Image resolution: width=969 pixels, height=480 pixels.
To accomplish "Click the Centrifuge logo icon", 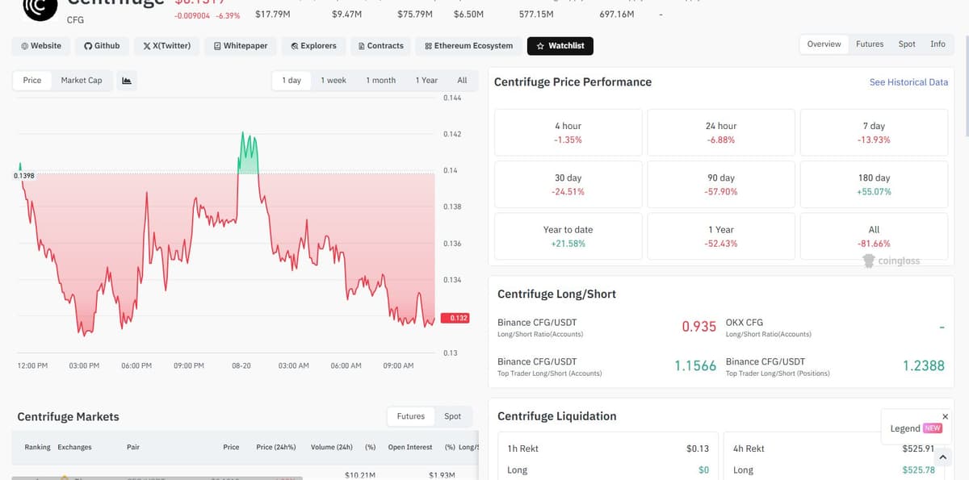I will tap(39, 8).
